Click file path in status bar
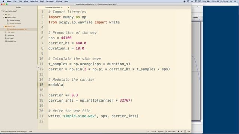The image size is (239, 134). 14,131
